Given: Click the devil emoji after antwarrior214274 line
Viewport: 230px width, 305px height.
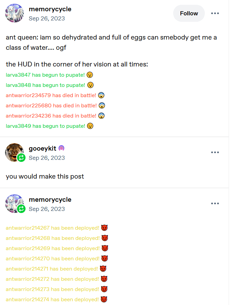Looking at the screenshot, I should point(104,300).
